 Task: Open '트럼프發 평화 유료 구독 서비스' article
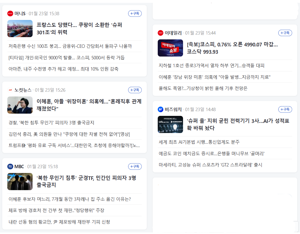click(x=74, y=145)
